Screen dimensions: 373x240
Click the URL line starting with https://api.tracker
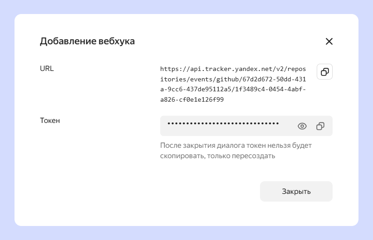coord(233,69)
